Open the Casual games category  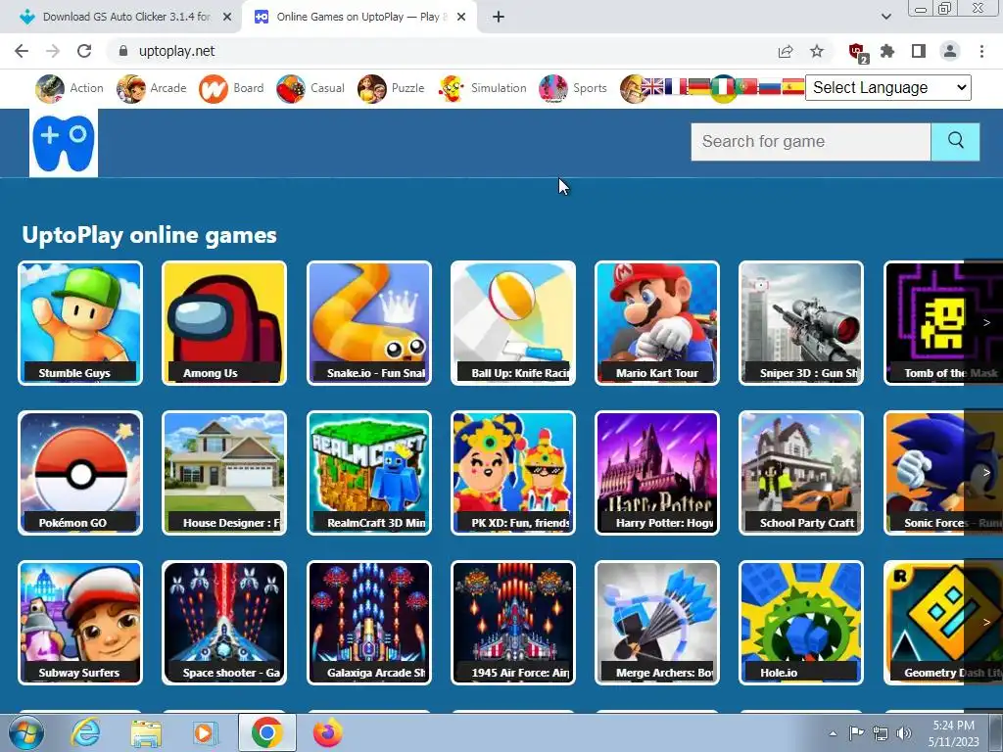click(310, 88)
